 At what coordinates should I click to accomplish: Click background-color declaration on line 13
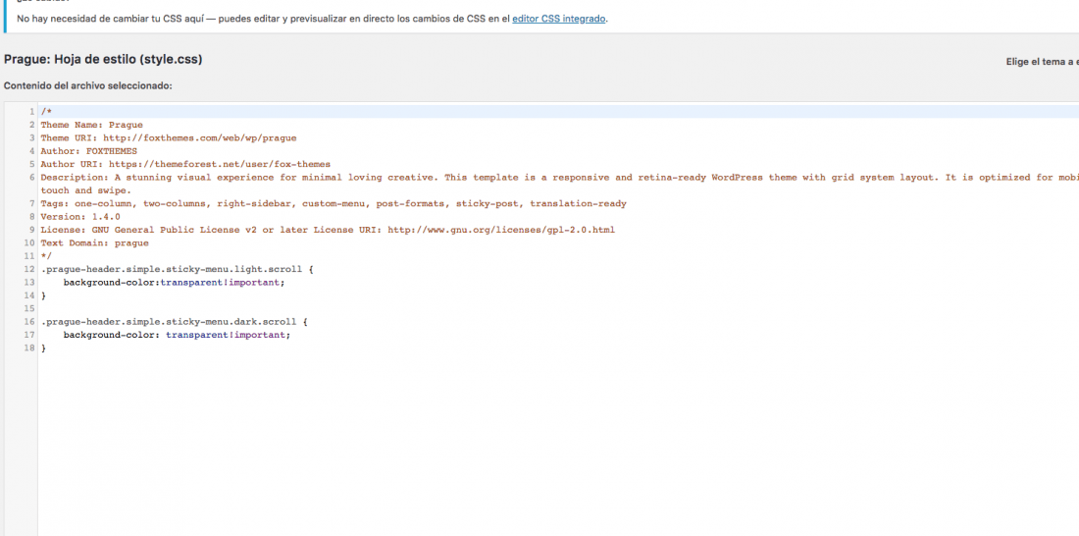click(174, 282)
